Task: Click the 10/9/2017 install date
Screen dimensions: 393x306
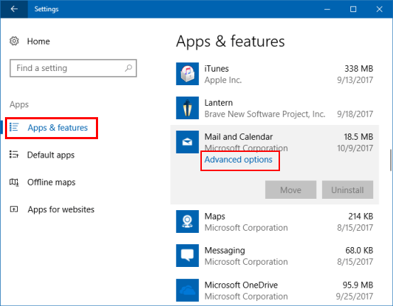Action: 355,148
